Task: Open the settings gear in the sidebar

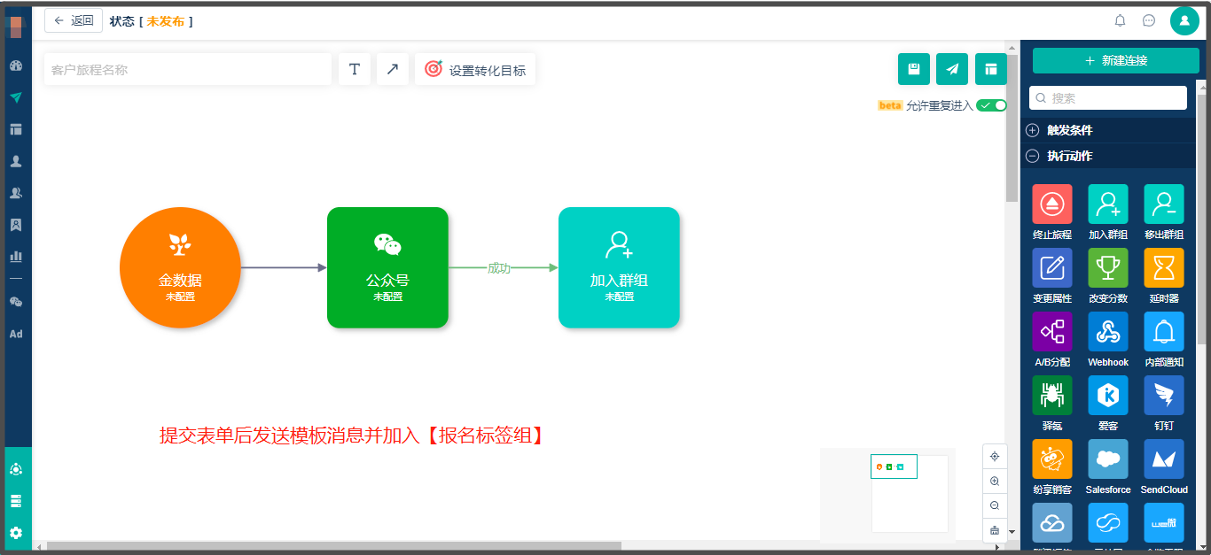Action: (x=16, y=533)
